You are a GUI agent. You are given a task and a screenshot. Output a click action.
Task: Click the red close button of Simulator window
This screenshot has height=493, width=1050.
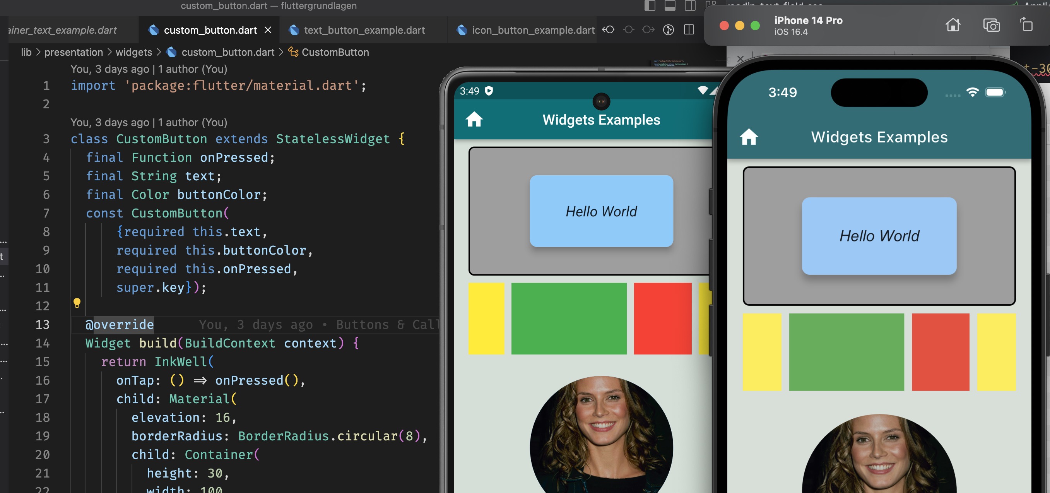pyautogui.click(x=724, y=25)
